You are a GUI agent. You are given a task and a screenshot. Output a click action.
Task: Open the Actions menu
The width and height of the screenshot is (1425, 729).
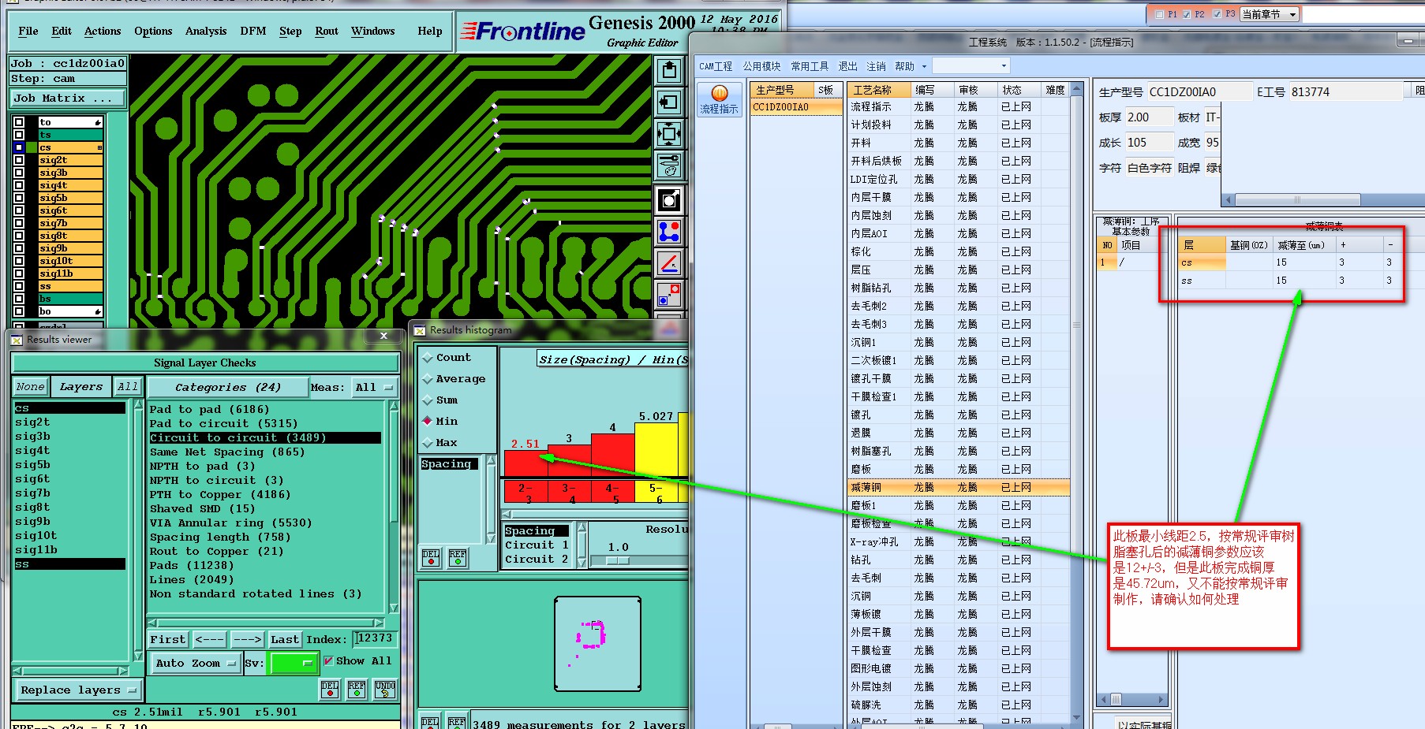pos(103,32)
